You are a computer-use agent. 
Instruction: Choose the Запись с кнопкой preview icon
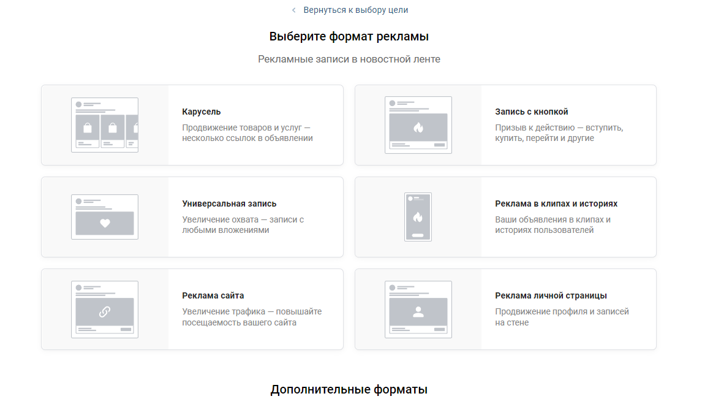tap(418, 125)
